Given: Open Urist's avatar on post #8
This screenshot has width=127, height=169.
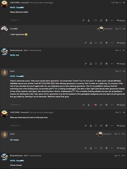Looking at the screenshot, I should click(4, 73).
